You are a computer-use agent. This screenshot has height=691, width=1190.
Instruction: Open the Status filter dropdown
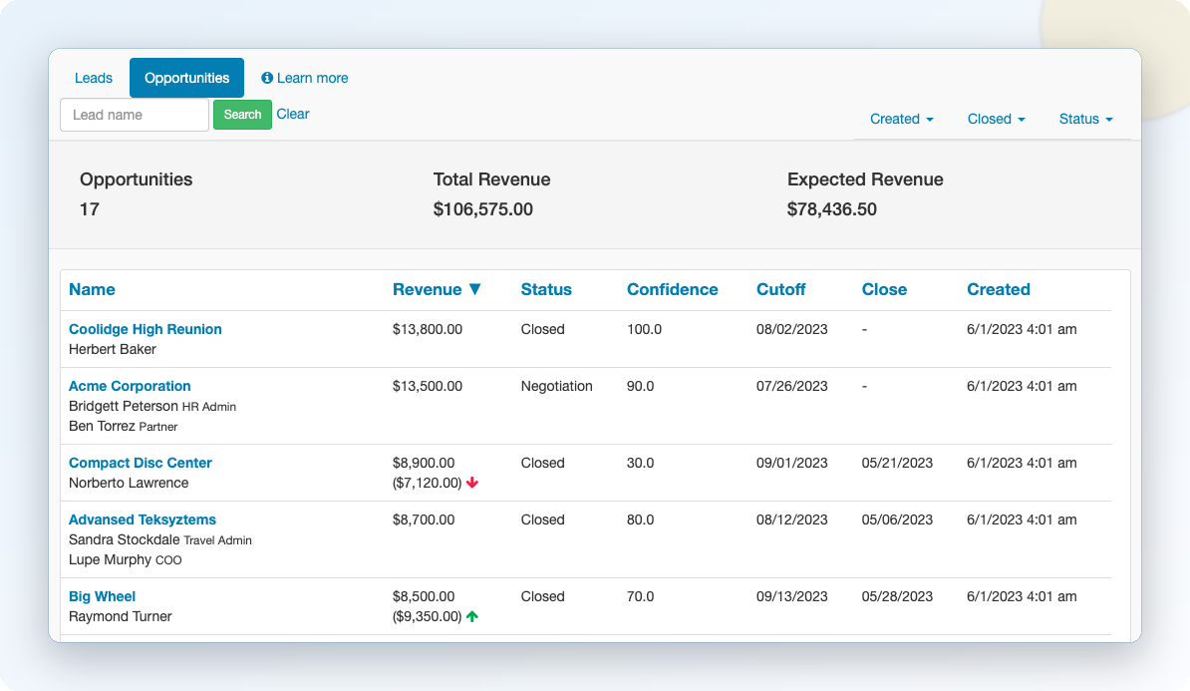point(1086,120)
